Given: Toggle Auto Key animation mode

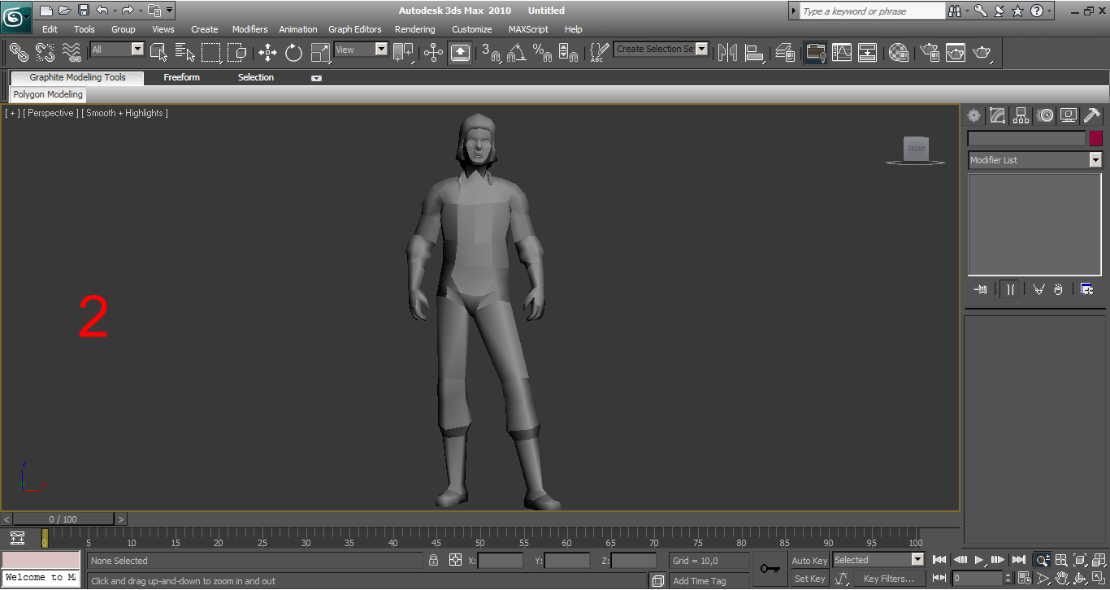Looking at the screenshot, I should (x=809, y=560).
